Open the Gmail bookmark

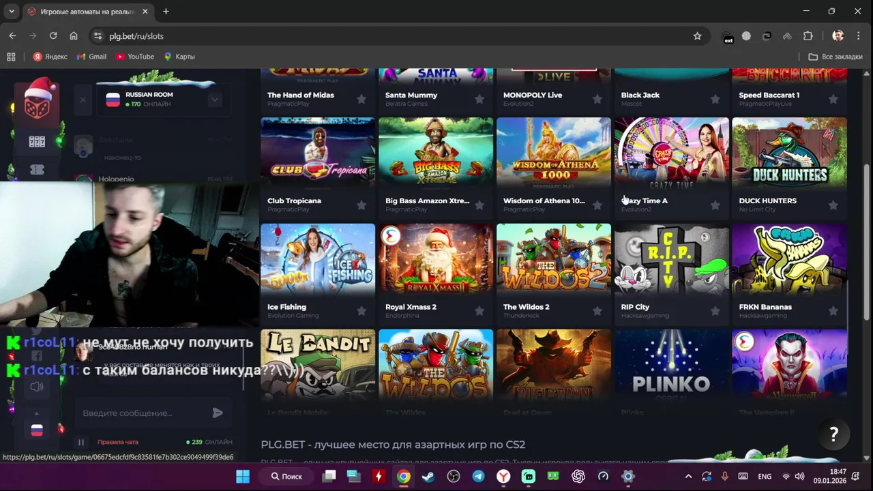tap(91, 57)
